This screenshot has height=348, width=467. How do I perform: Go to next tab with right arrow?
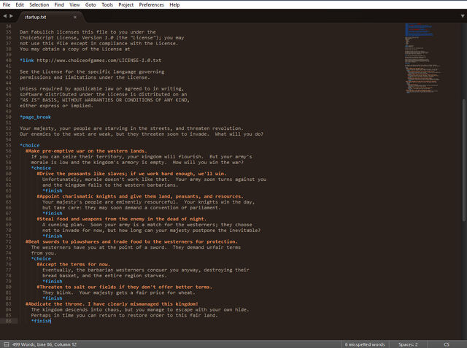(12, 16)
